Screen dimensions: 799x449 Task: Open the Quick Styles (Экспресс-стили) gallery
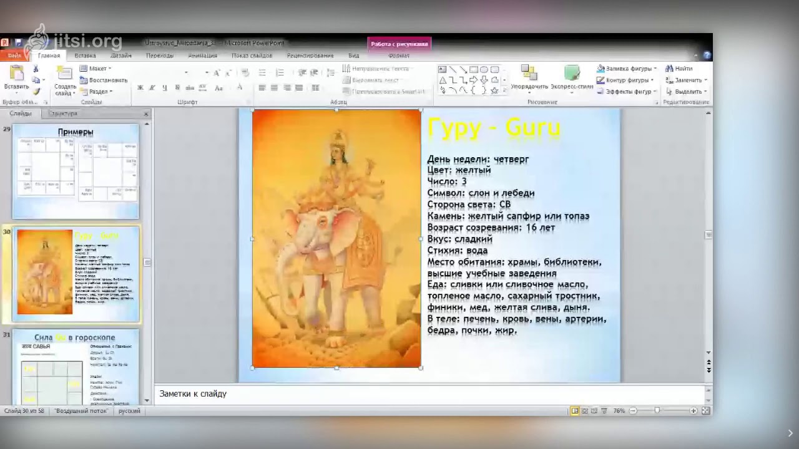coord(572,78)
